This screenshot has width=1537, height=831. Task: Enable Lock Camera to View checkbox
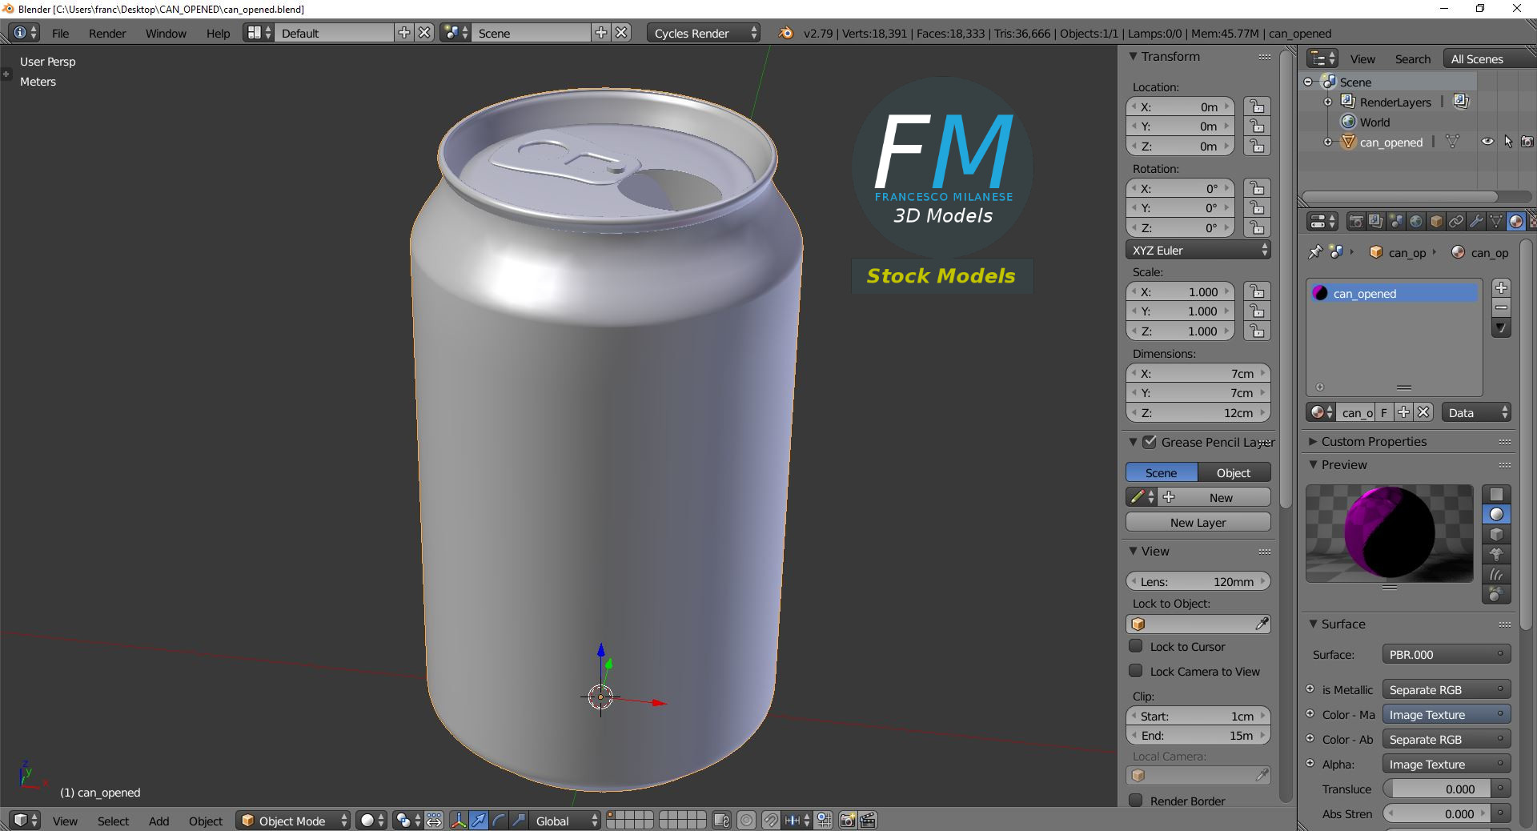[1136, 672]
